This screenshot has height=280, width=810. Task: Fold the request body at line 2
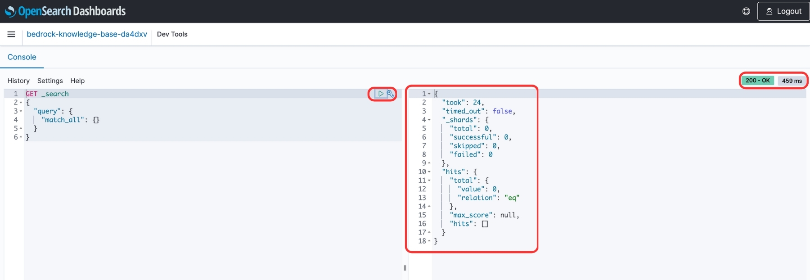tap(21, 103)
